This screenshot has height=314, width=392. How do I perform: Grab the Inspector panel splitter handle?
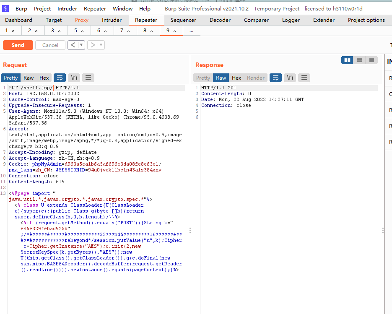coord(383,230)
